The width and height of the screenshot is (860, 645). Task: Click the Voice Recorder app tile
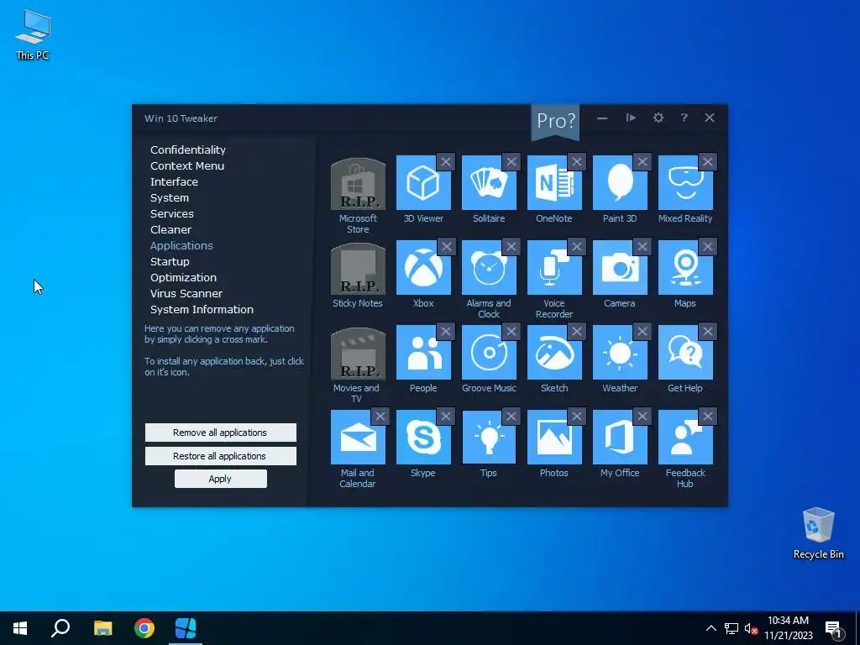(554, 268)
